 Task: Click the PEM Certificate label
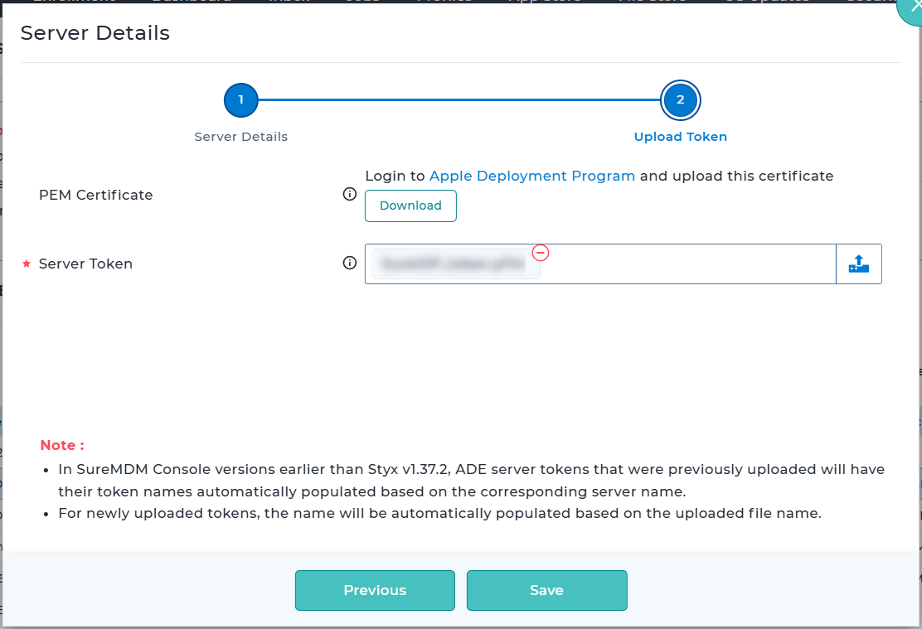(x=96, y=195)
